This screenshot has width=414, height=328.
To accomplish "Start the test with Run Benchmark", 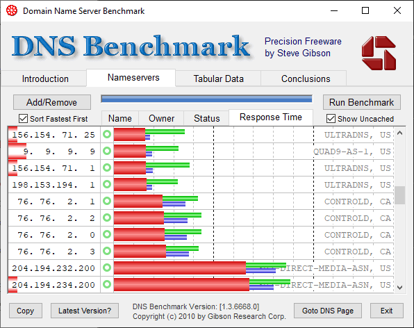I will coord(361,102).
